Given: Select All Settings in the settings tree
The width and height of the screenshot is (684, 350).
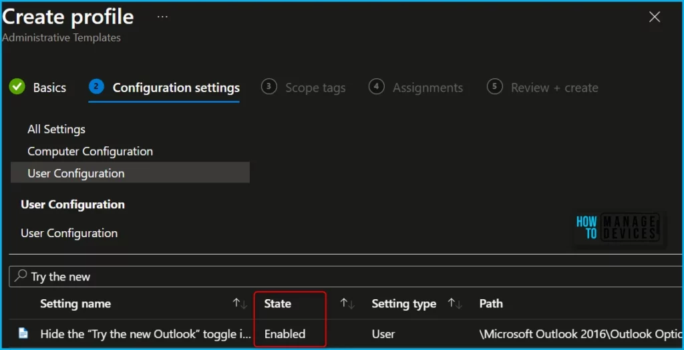Looking at the screenshot, I should [x=56, y=129].
